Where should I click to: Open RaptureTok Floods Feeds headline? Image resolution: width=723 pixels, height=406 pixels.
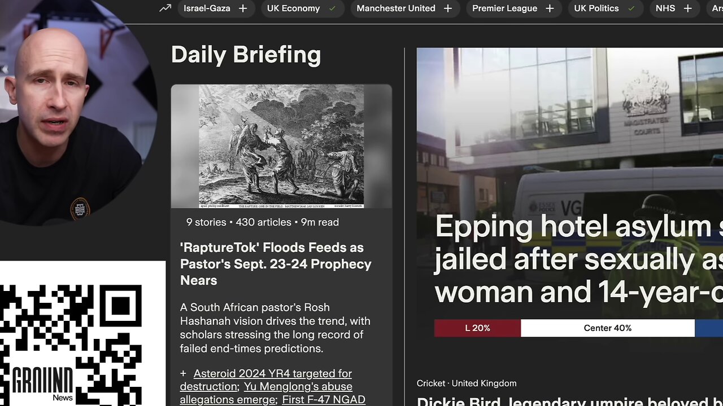tap(276, 264)
